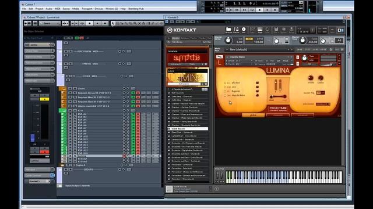Click Cubase toolbar play button
This screenshot has height=209, width=373.
coord(97,23)
